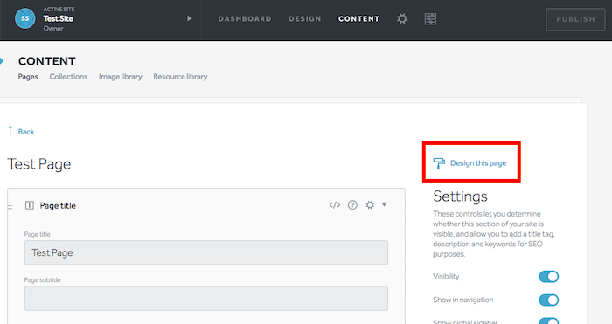Click into the Page subtitle input field
The image size is (612, 324).
click(206, 299)
